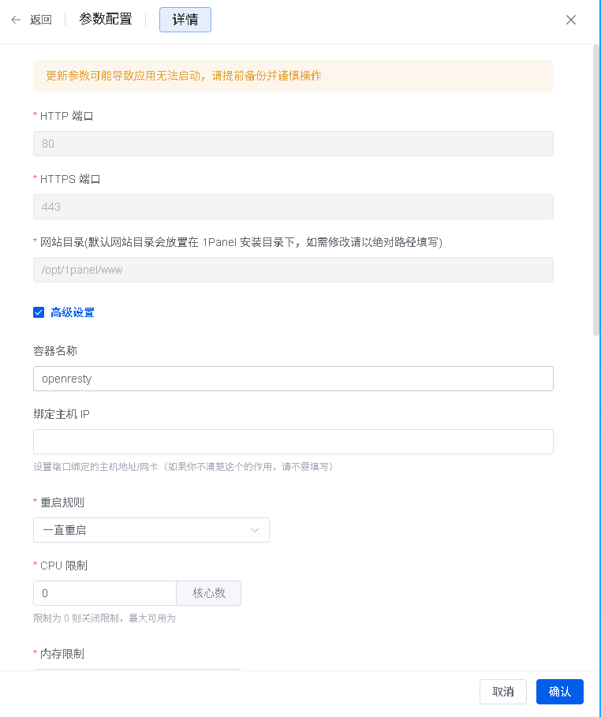Open the 重启规则 dropdown showing 一直重启

(142, 530)
